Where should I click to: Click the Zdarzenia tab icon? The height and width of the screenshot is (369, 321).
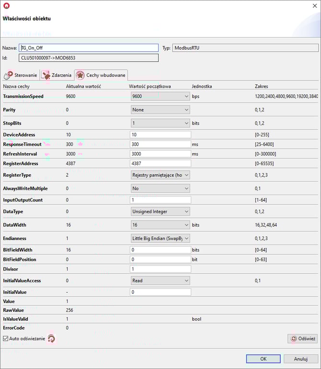point(46,75)
